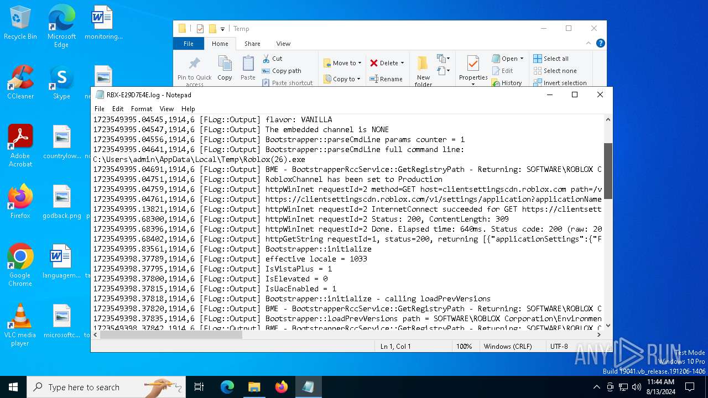Launch Microsoft Edge from desktop shortcut
This screenshot has width=708, height=398.
(x=61, y=27)
